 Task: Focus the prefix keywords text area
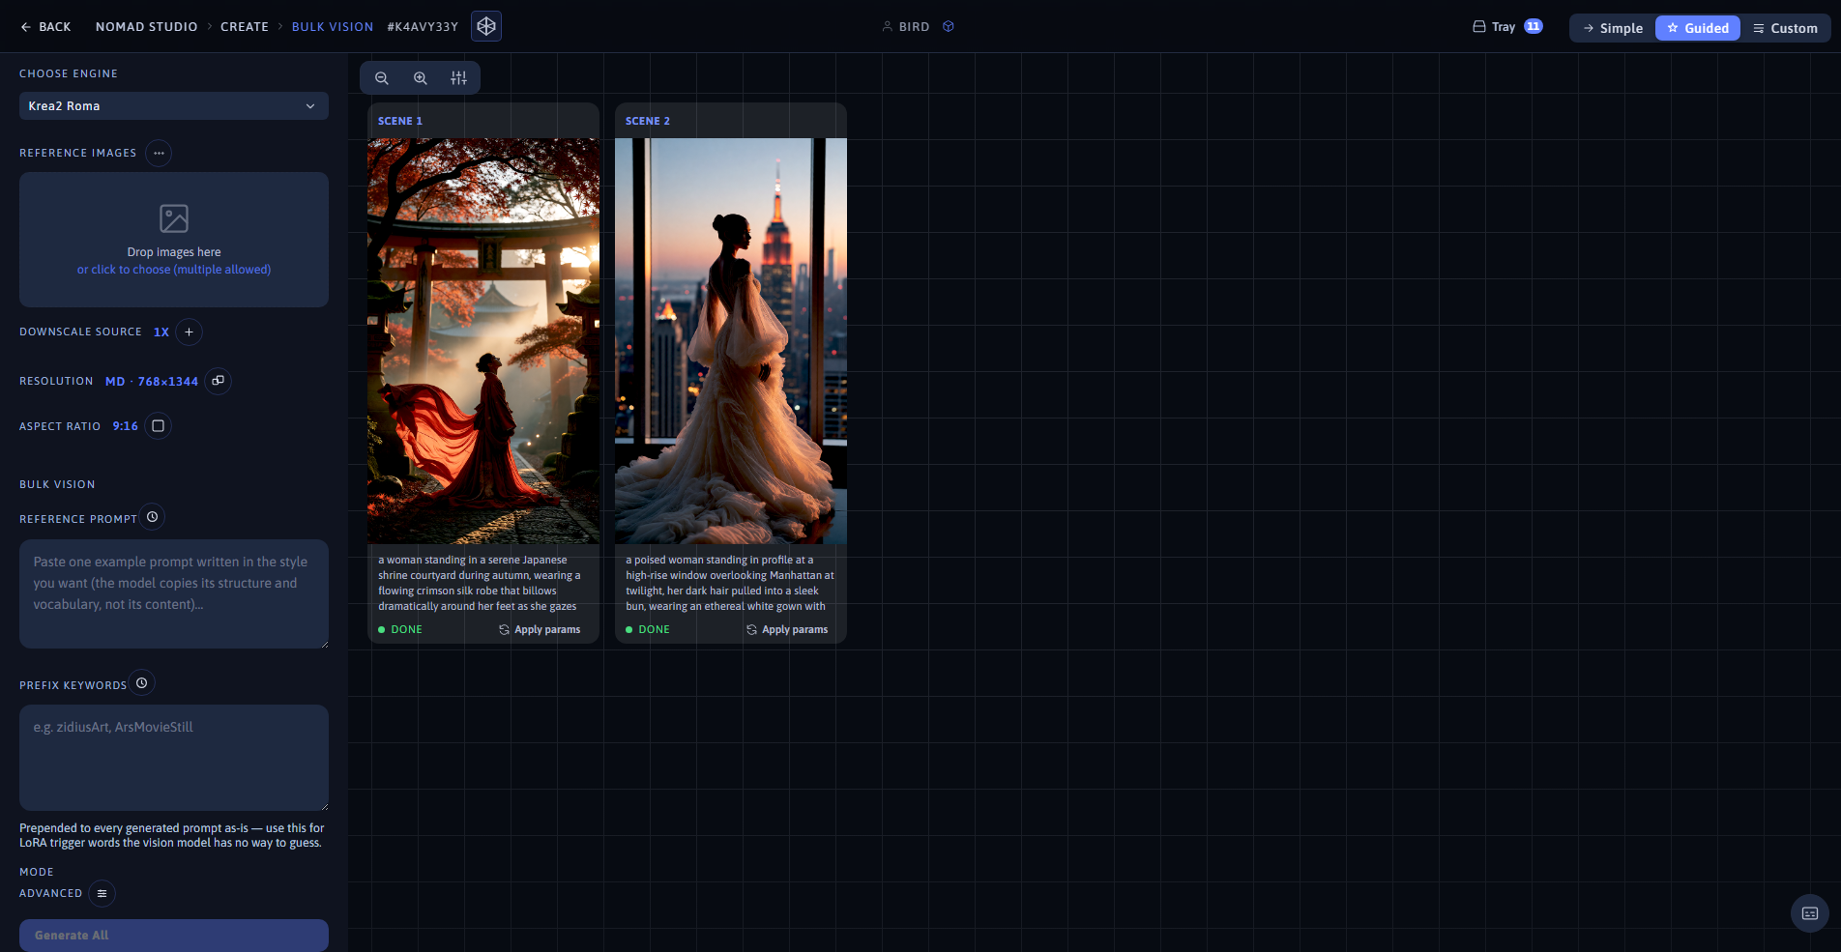tap(174, 758)
